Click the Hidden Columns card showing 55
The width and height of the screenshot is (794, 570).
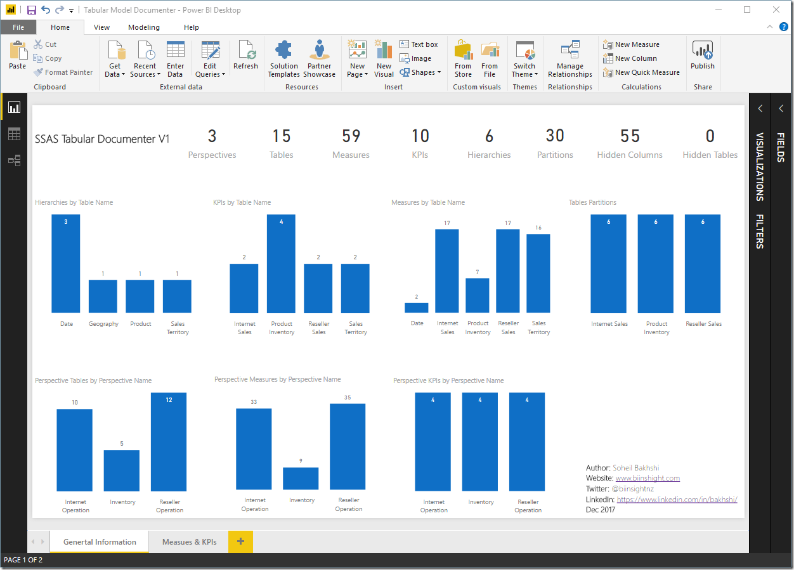tap(630, 143)
